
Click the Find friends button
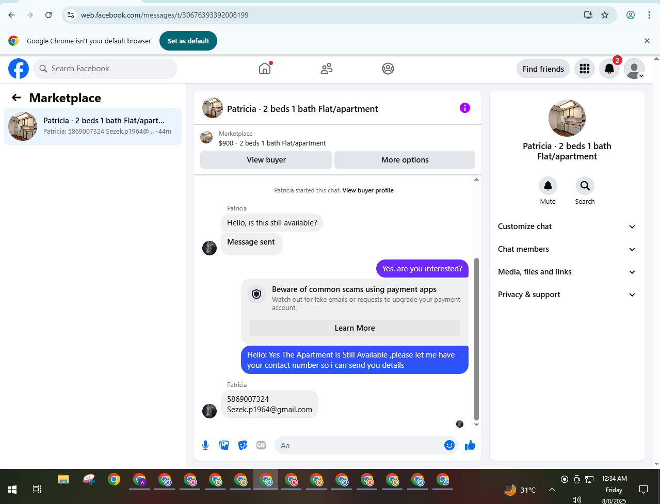click(543, 69)
